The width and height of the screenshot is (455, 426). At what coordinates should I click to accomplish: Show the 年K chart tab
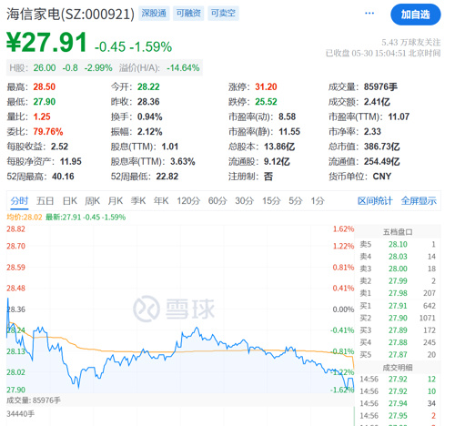(161, 201)
